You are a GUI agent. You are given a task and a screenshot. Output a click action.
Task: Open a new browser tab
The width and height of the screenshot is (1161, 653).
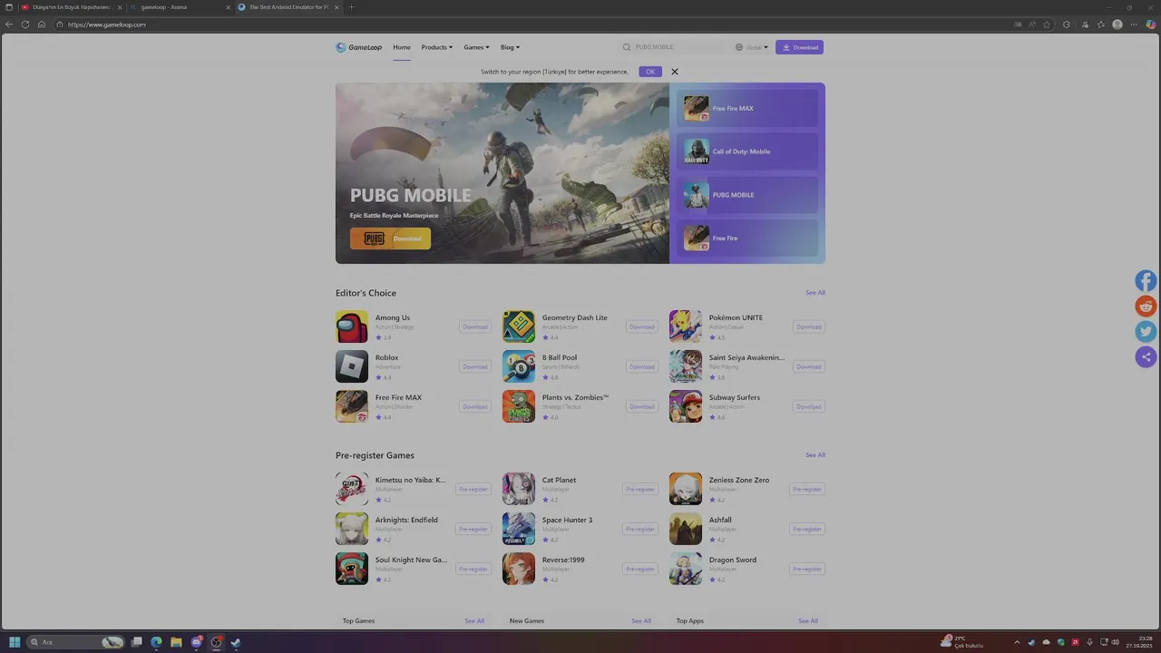pos(352,7)
